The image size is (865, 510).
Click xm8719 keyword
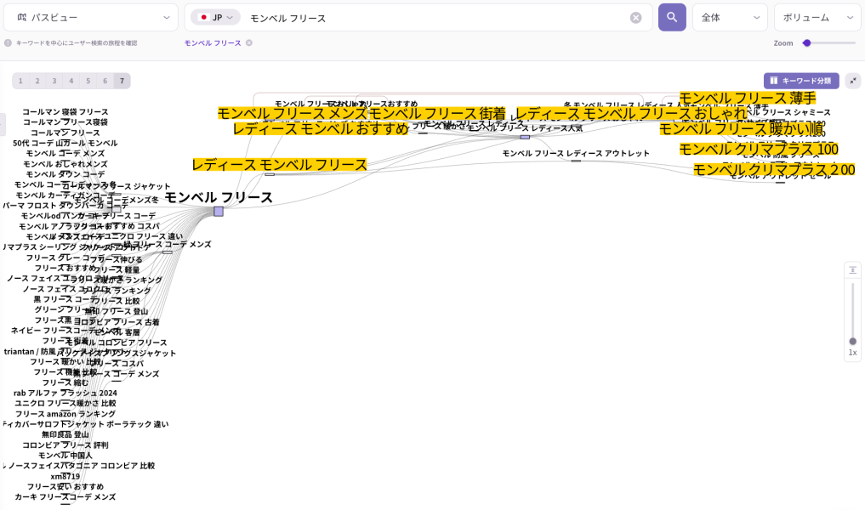tap(65, 477)
